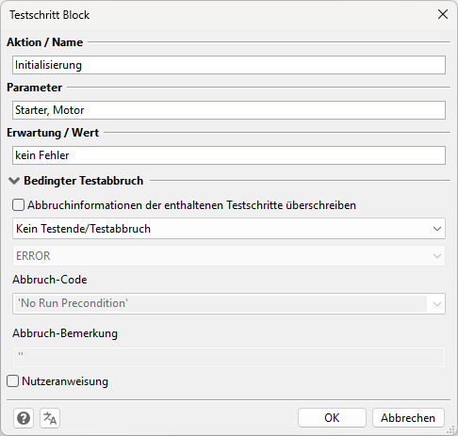Confirm with the OK button

tap(332, 418)
